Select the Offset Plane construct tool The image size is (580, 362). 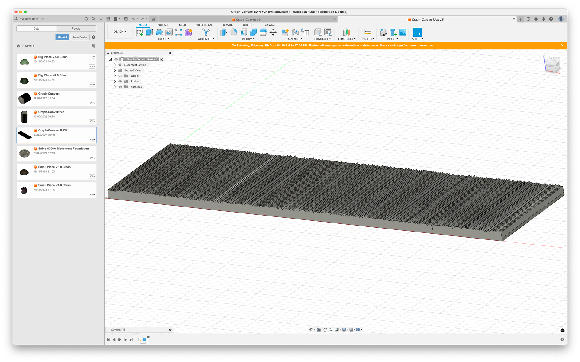coord(346,32)
